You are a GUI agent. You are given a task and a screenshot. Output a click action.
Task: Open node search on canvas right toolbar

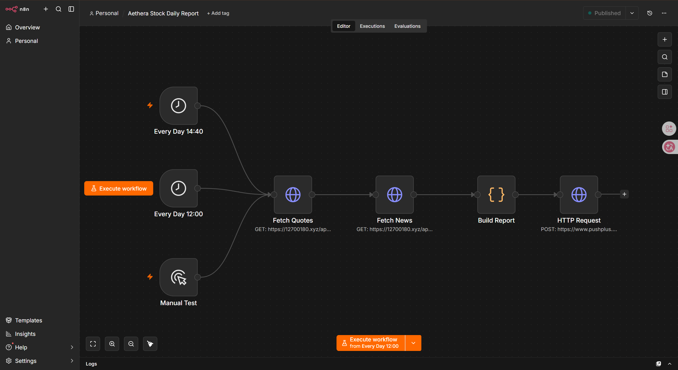(x=665, y=57)
